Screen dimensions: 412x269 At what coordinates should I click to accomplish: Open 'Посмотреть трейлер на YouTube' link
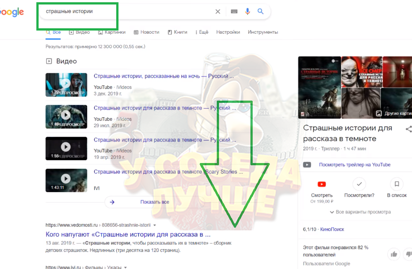353,164
